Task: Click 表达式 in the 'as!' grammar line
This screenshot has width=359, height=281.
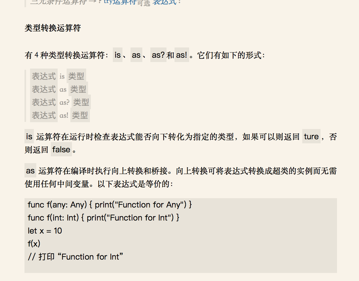Action: click(44, 115)
